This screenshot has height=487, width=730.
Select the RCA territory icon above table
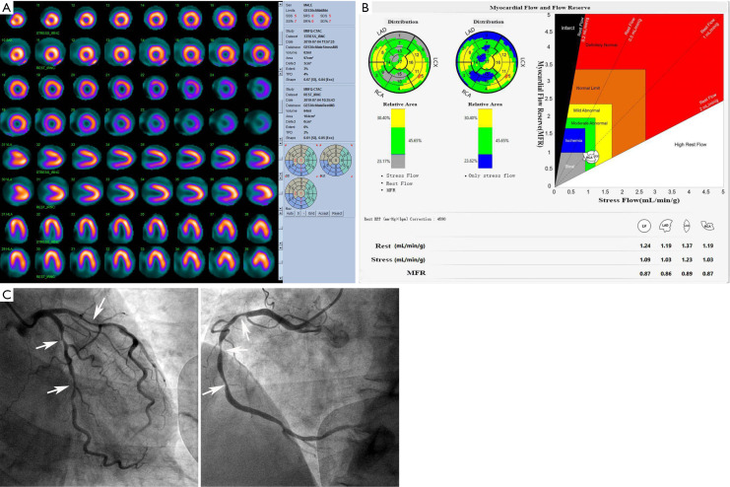707,226
